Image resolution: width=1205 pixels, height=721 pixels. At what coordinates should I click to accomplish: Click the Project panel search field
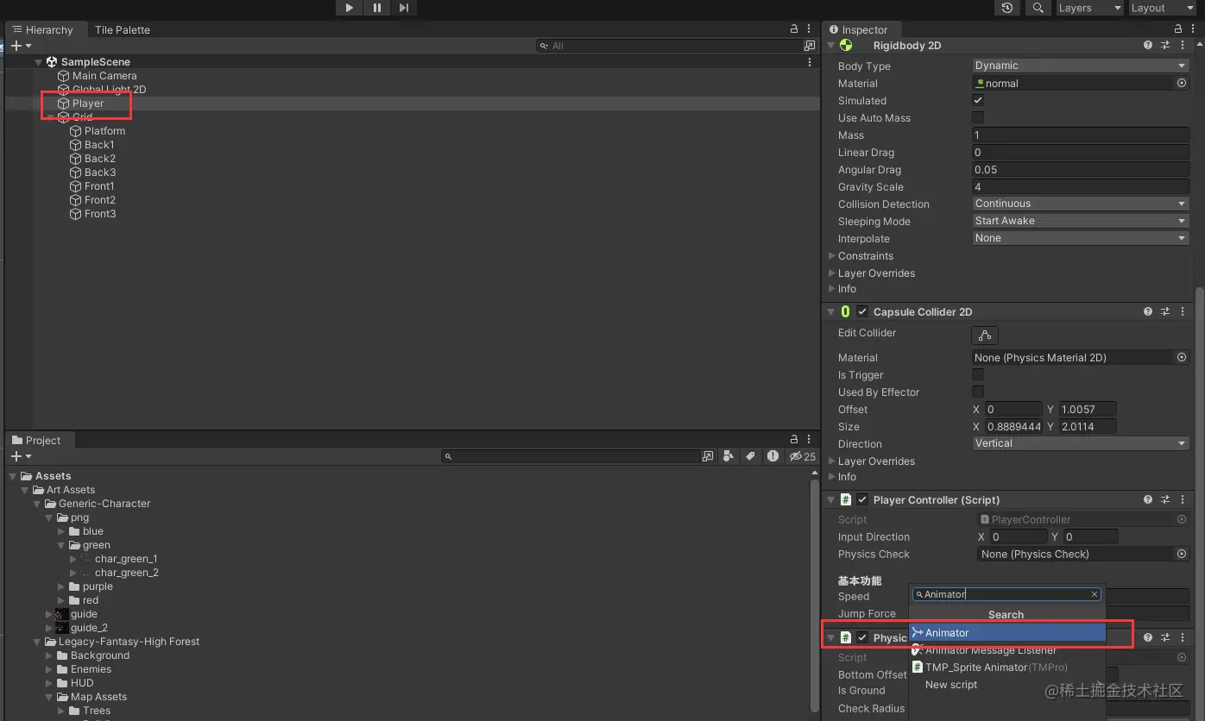[x=571, y=456]
